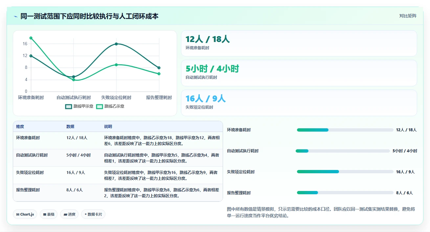Image resolution: width=430 pixels, height=232 pixels.
Task: Click the 报告整理耗时 row description text
Action: (162, 193)
